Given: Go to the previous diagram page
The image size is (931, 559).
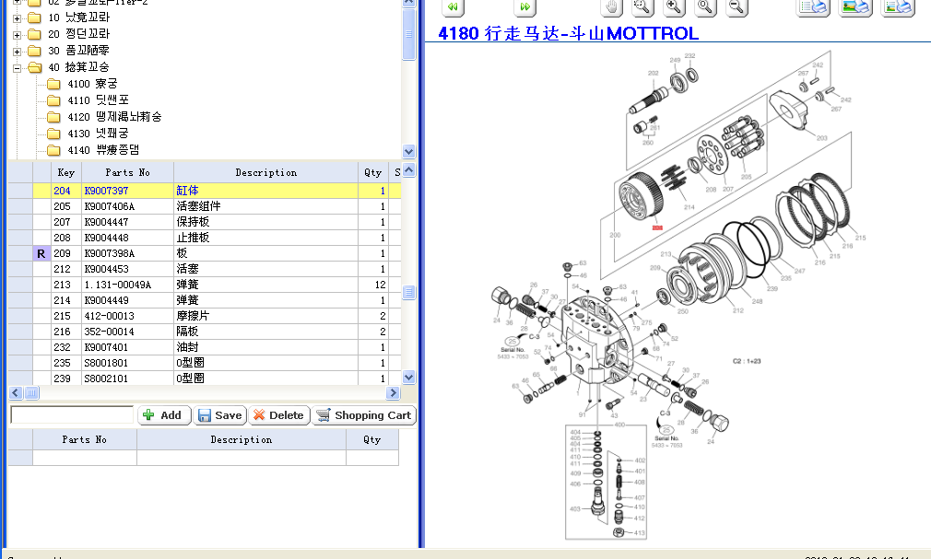Looking at the screenshot, I should click(453, 7).
